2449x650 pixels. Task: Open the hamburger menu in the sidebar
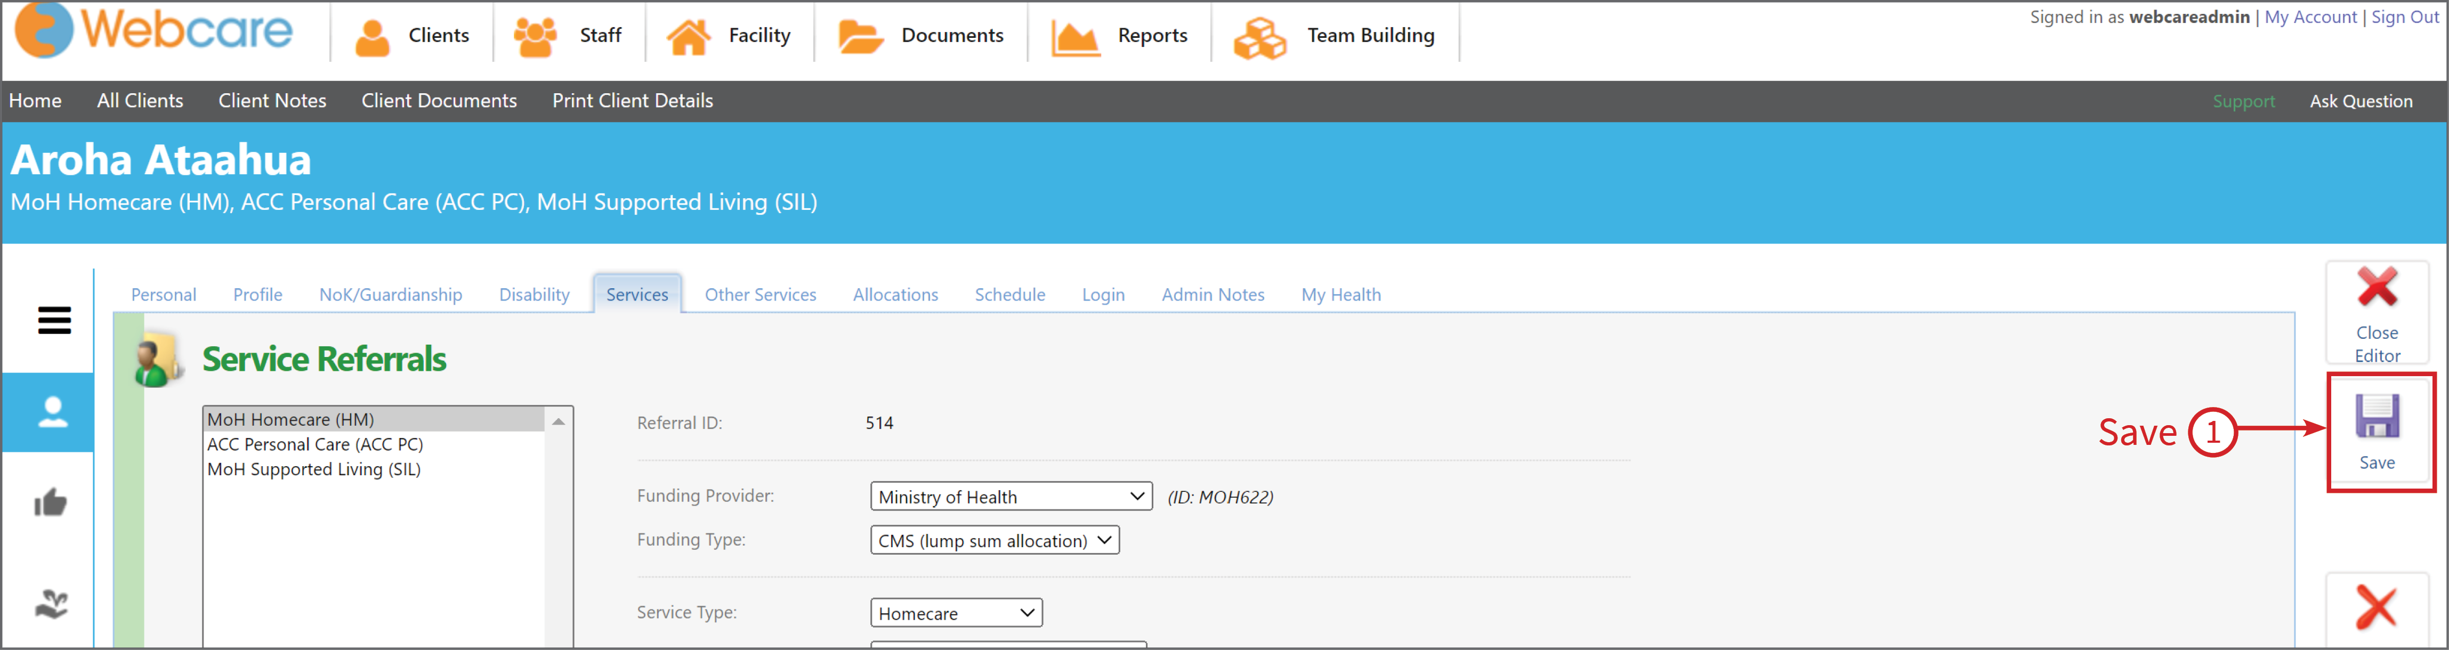tap(54, 320)
